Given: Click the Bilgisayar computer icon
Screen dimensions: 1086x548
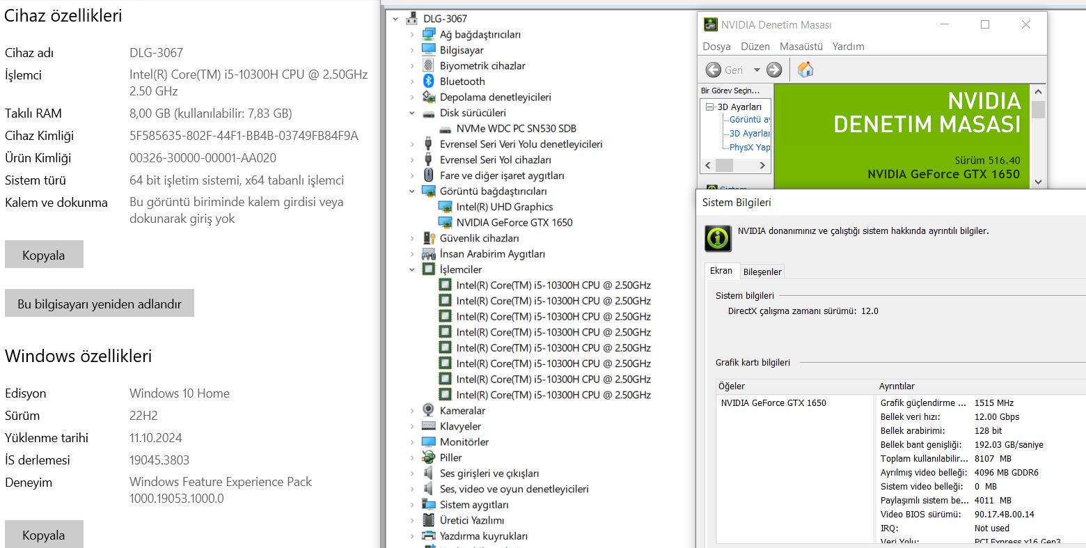Looking at the screenshot, I should coord(428,50).
